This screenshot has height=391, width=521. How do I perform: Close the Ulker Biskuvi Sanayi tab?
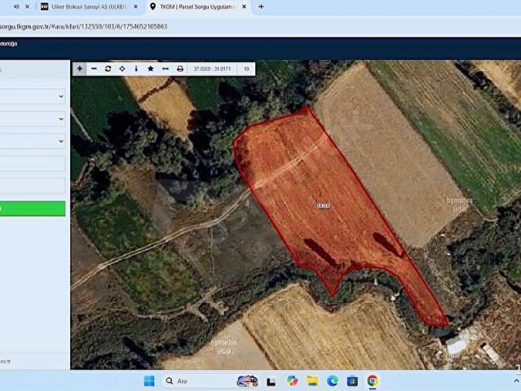click(x=135, y=7)
